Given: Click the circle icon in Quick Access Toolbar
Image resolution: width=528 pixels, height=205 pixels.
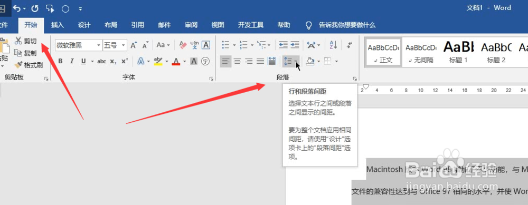Looking at the screenshot, I should pos(65,9).
